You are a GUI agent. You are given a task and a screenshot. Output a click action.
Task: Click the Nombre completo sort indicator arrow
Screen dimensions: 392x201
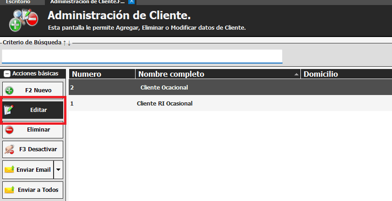point(296,74)
